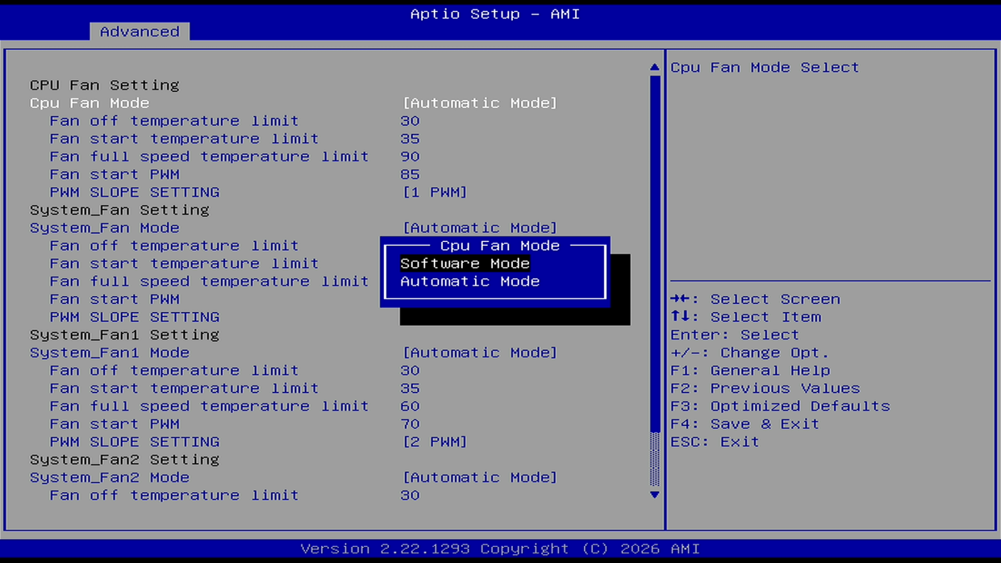The image size is (1001, 563).
Task: Select CPU Fan start PWM value 85
Action: [410, 175]
